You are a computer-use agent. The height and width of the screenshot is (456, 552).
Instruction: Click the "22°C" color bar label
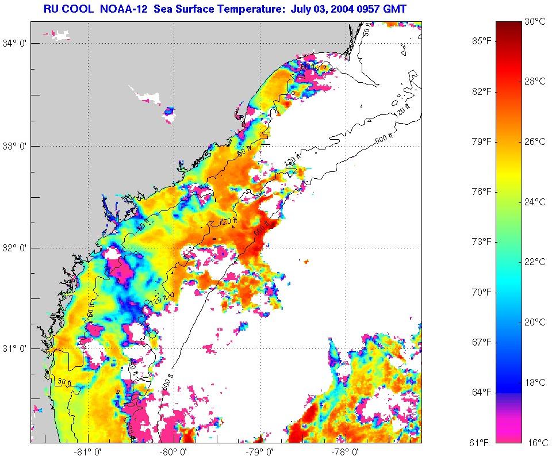535,262
